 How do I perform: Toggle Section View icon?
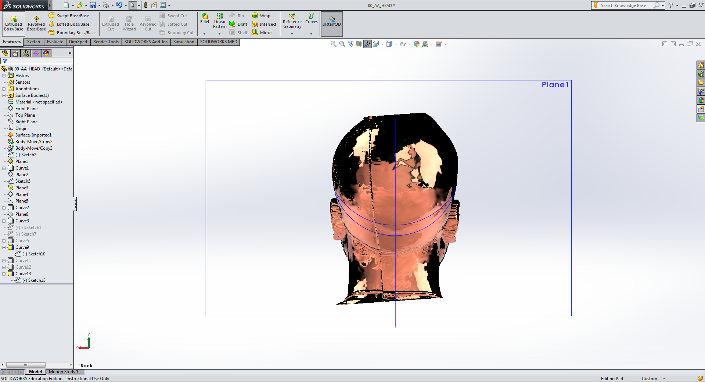click(359, 44)
